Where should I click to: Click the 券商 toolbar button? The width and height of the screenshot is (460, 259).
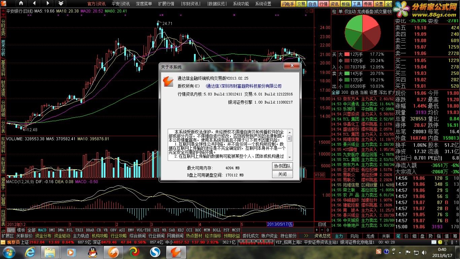368,4
